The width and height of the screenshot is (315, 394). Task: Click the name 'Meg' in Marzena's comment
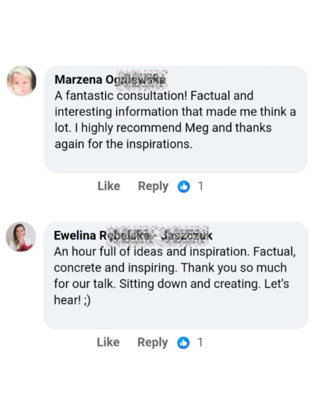click(x=197, y=128)
